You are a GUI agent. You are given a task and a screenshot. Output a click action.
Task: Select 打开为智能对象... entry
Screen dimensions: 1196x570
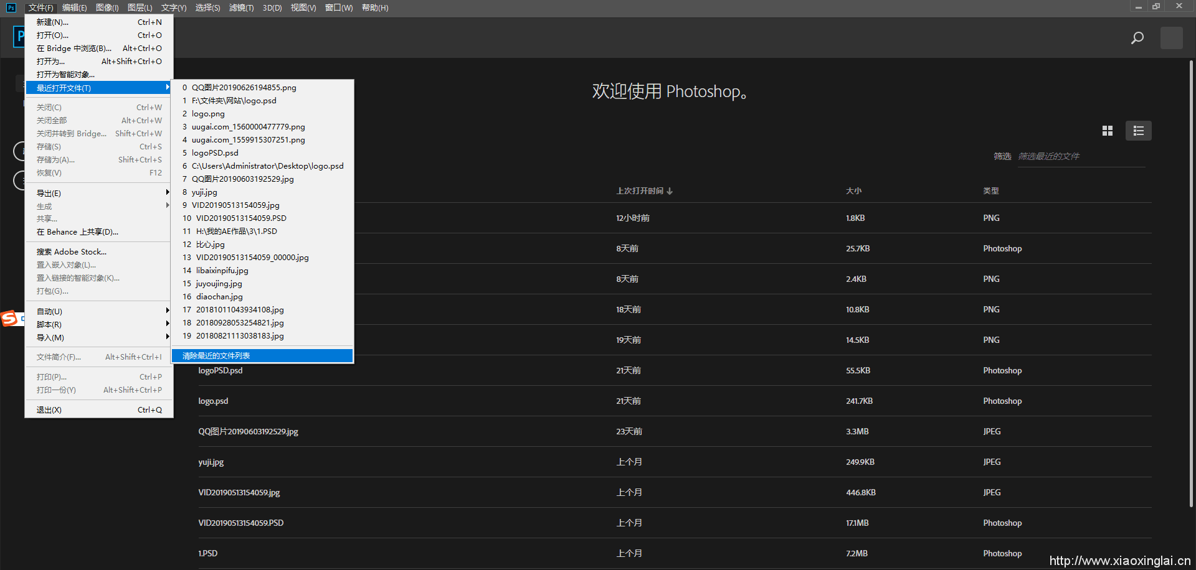point(99,75)
